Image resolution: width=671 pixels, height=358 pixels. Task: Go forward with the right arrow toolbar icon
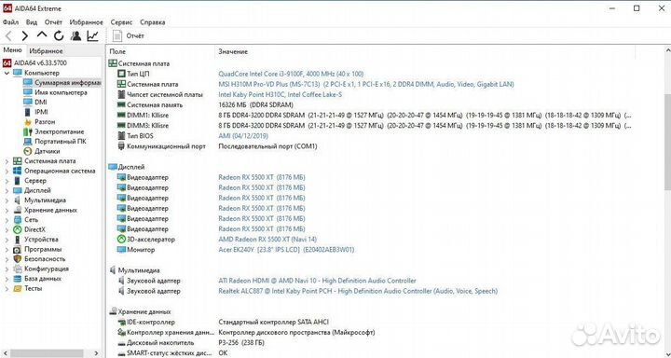tap(25, 36)
